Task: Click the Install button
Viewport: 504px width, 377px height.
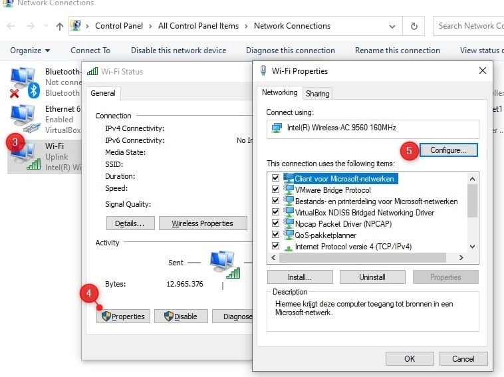Action: tap(300, 277)
